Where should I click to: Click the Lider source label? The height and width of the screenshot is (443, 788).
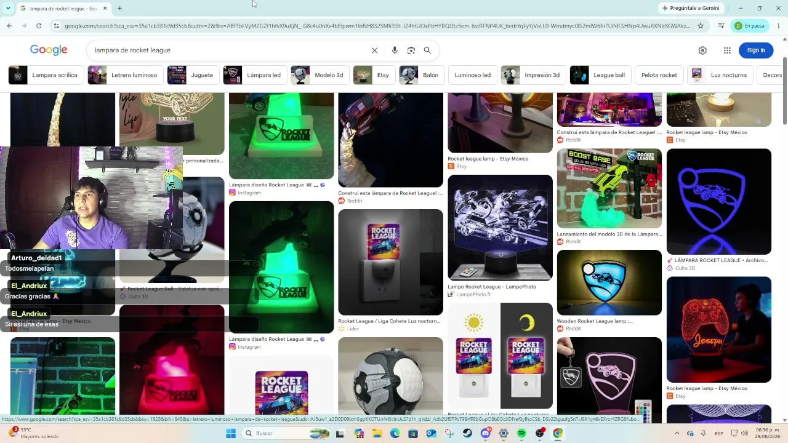[353, 329]
